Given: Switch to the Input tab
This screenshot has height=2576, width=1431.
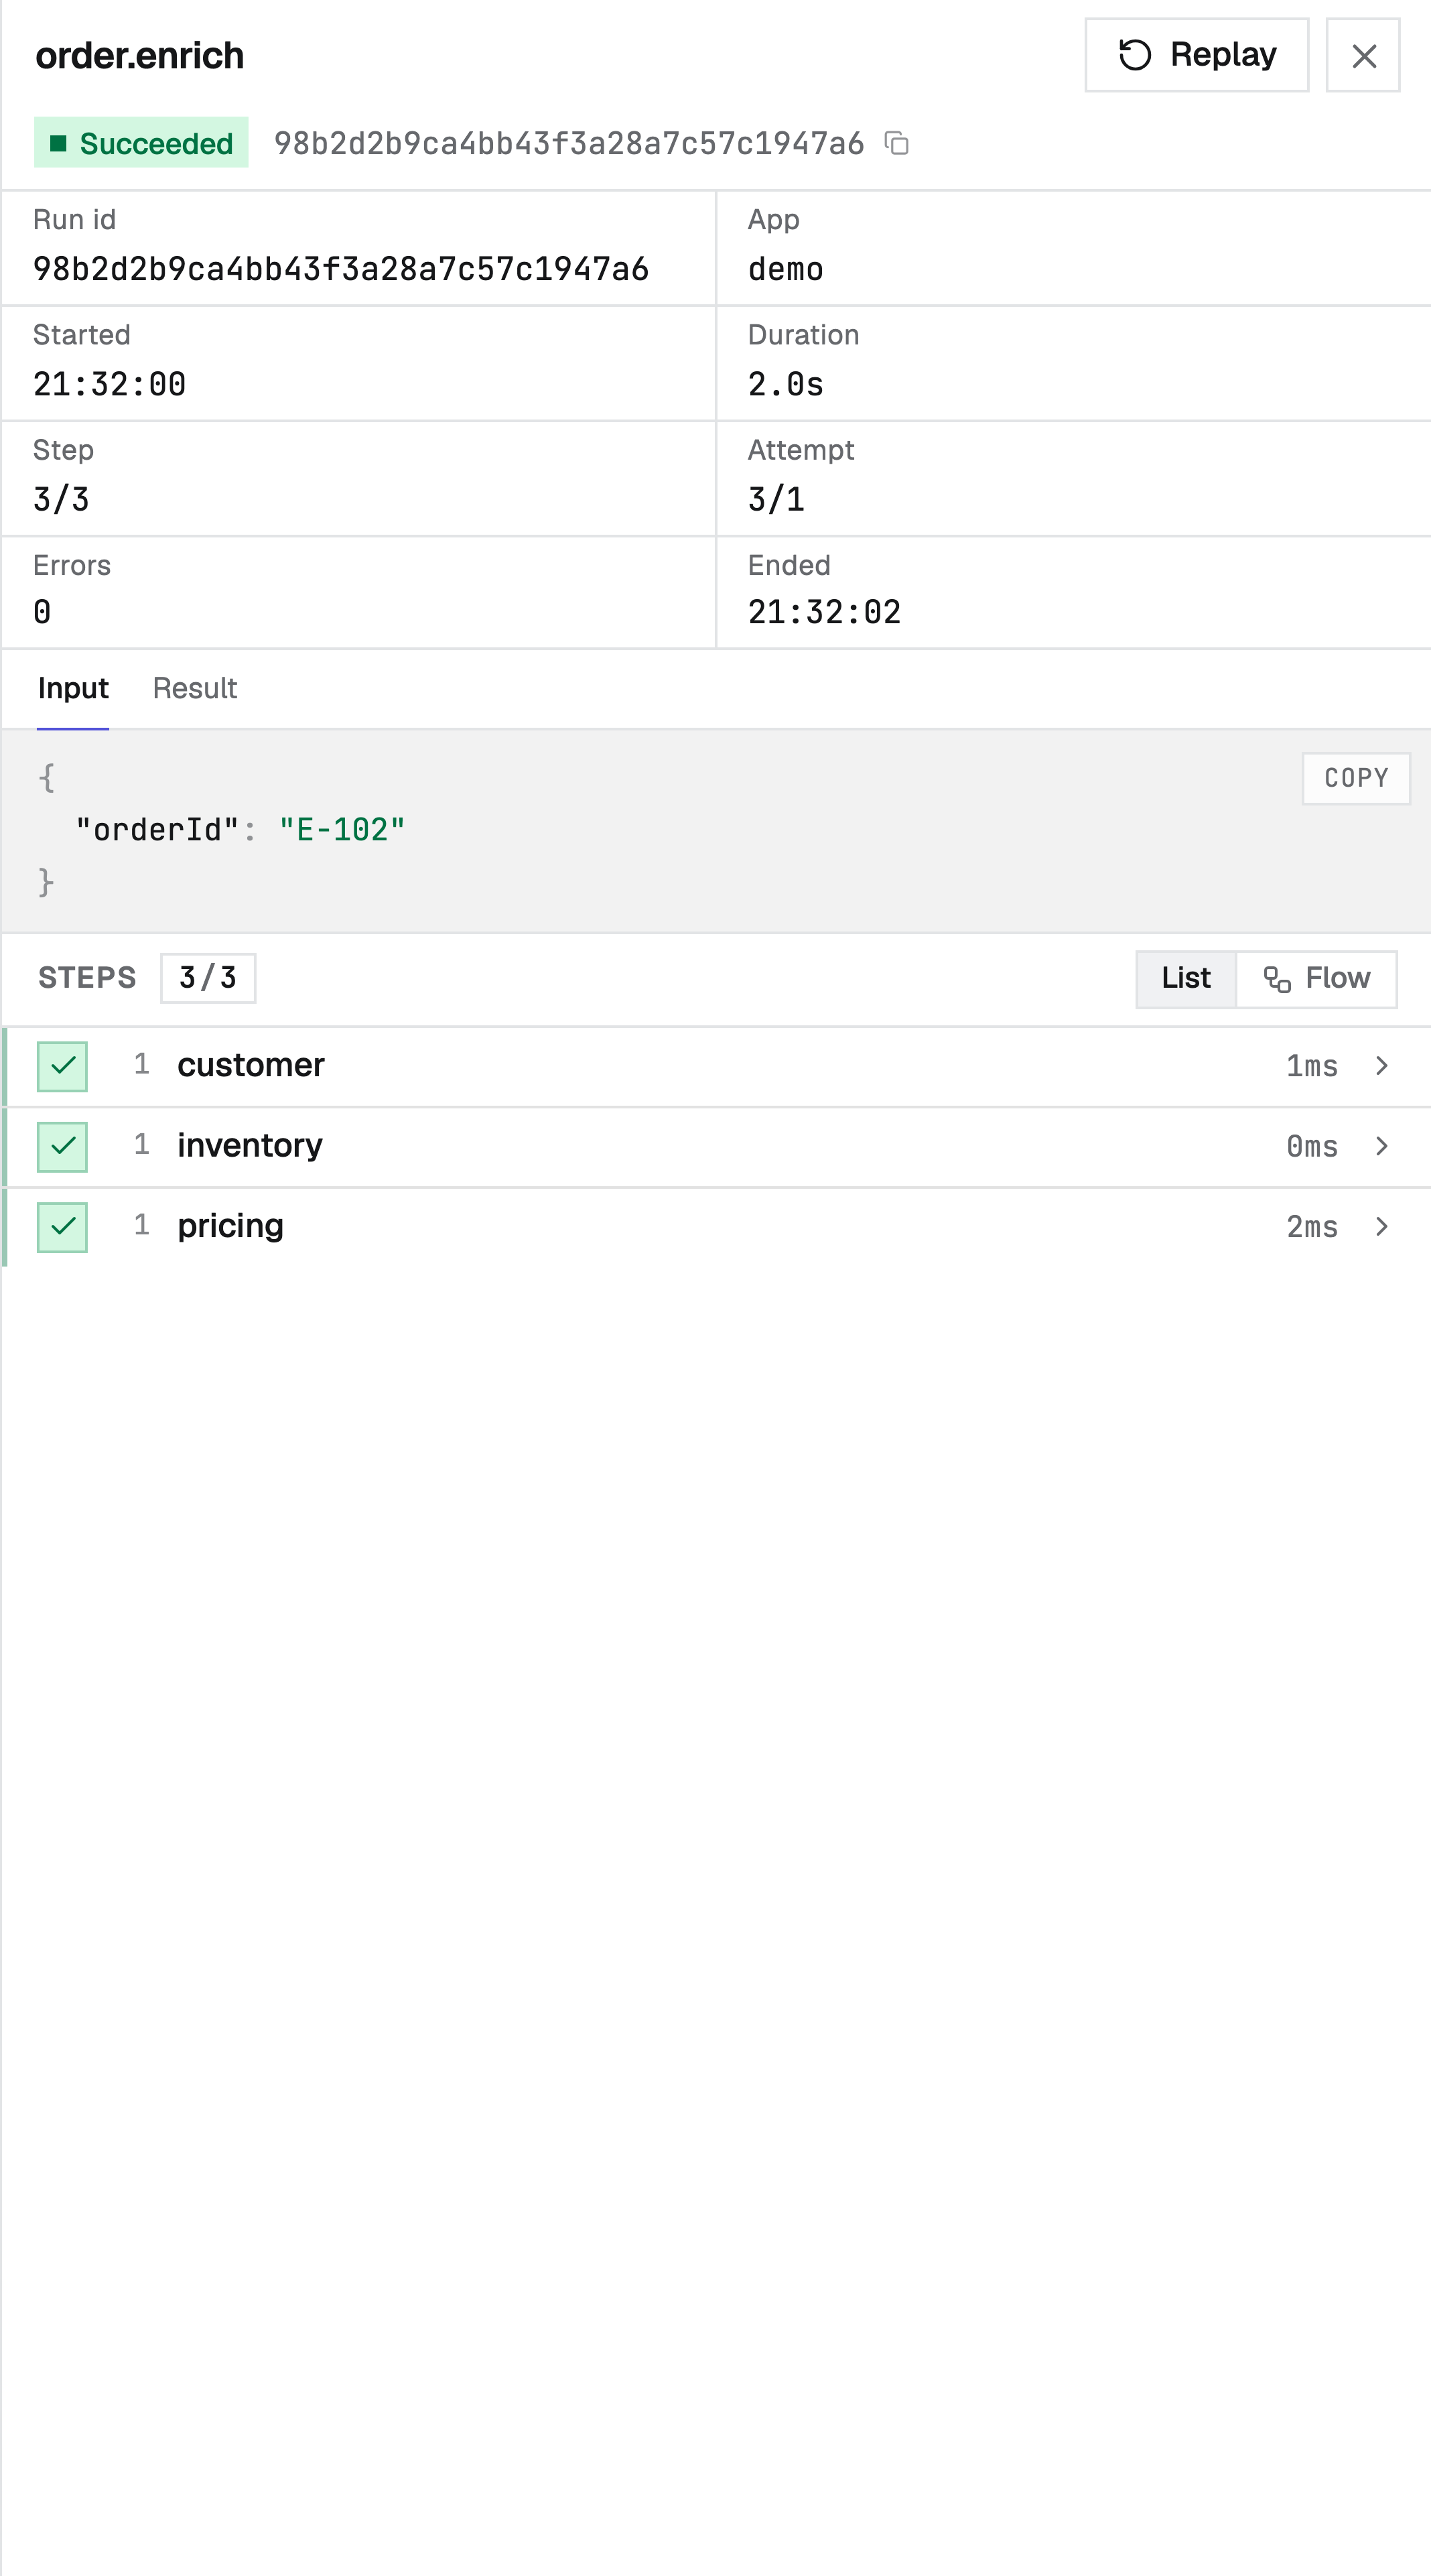Looking at the screenshot, I should point(73,688).
